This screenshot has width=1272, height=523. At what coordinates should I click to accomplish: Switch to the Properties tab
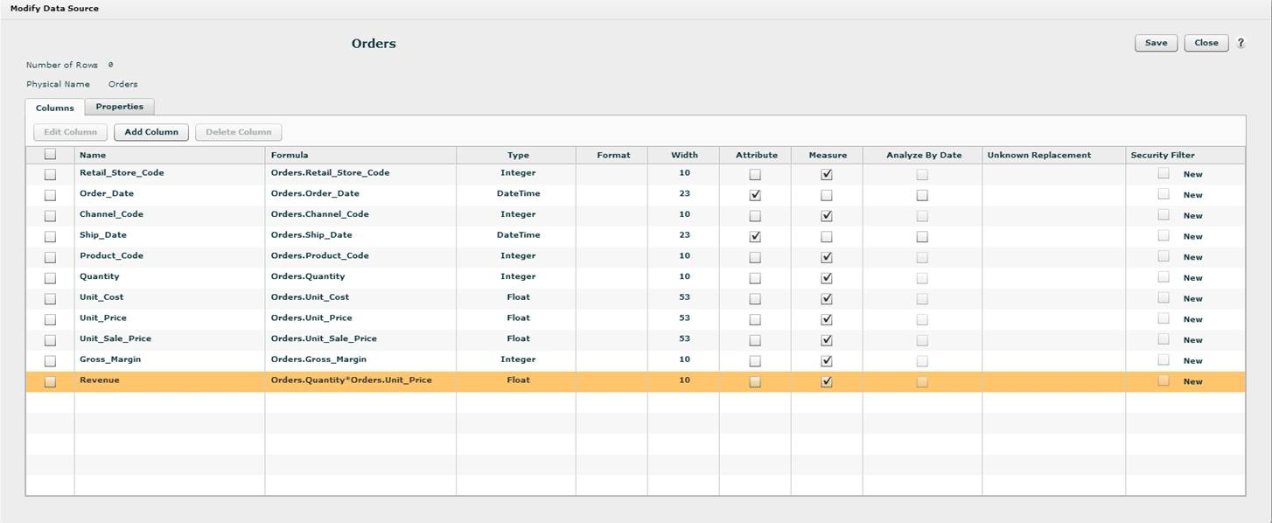pos(120,107)
